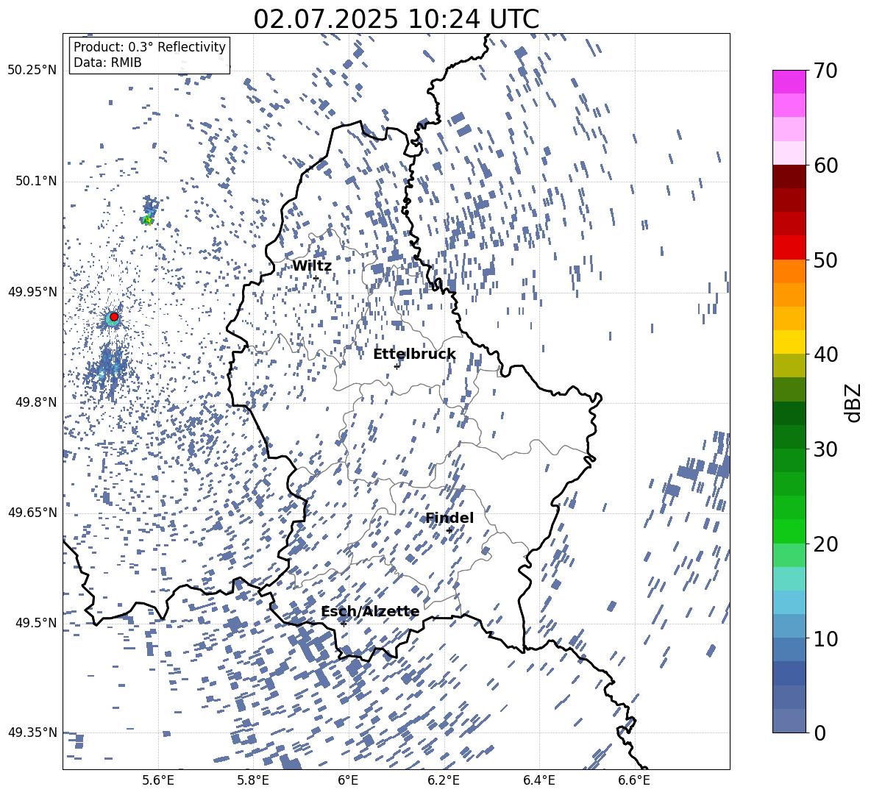Click the 6.2°E longitude label

[x=444, y=780]
